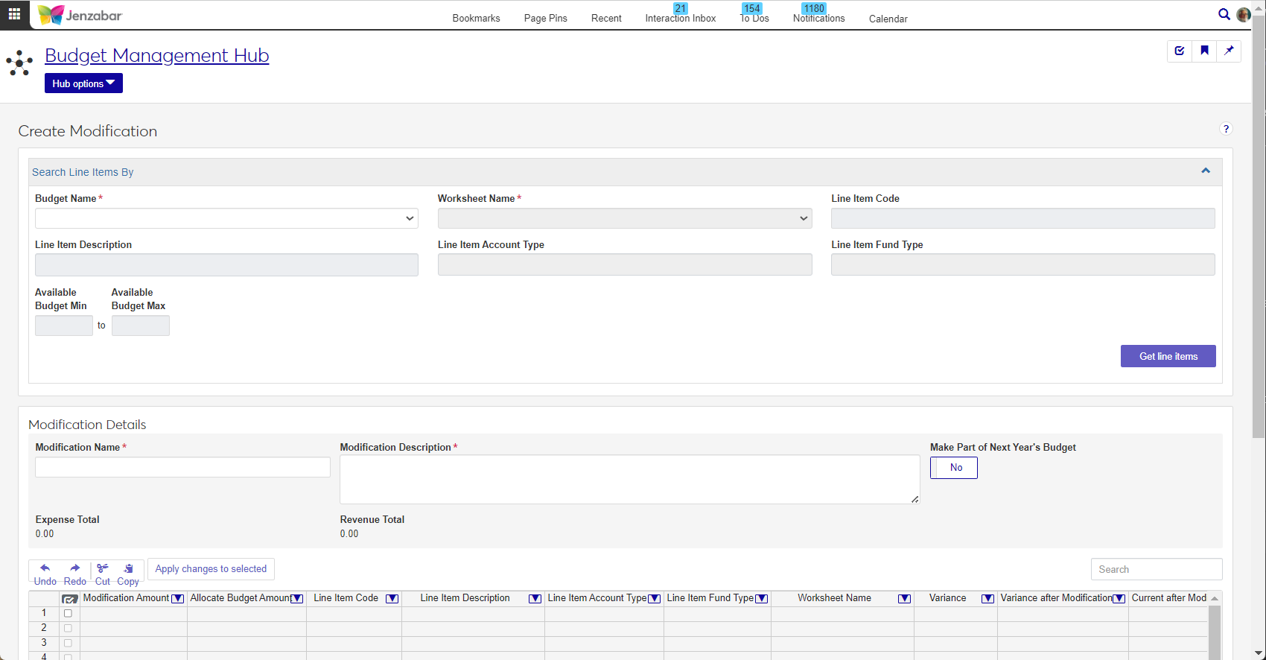Open the Bookmarks menu
1266x660 pixels.
(476, 19)
